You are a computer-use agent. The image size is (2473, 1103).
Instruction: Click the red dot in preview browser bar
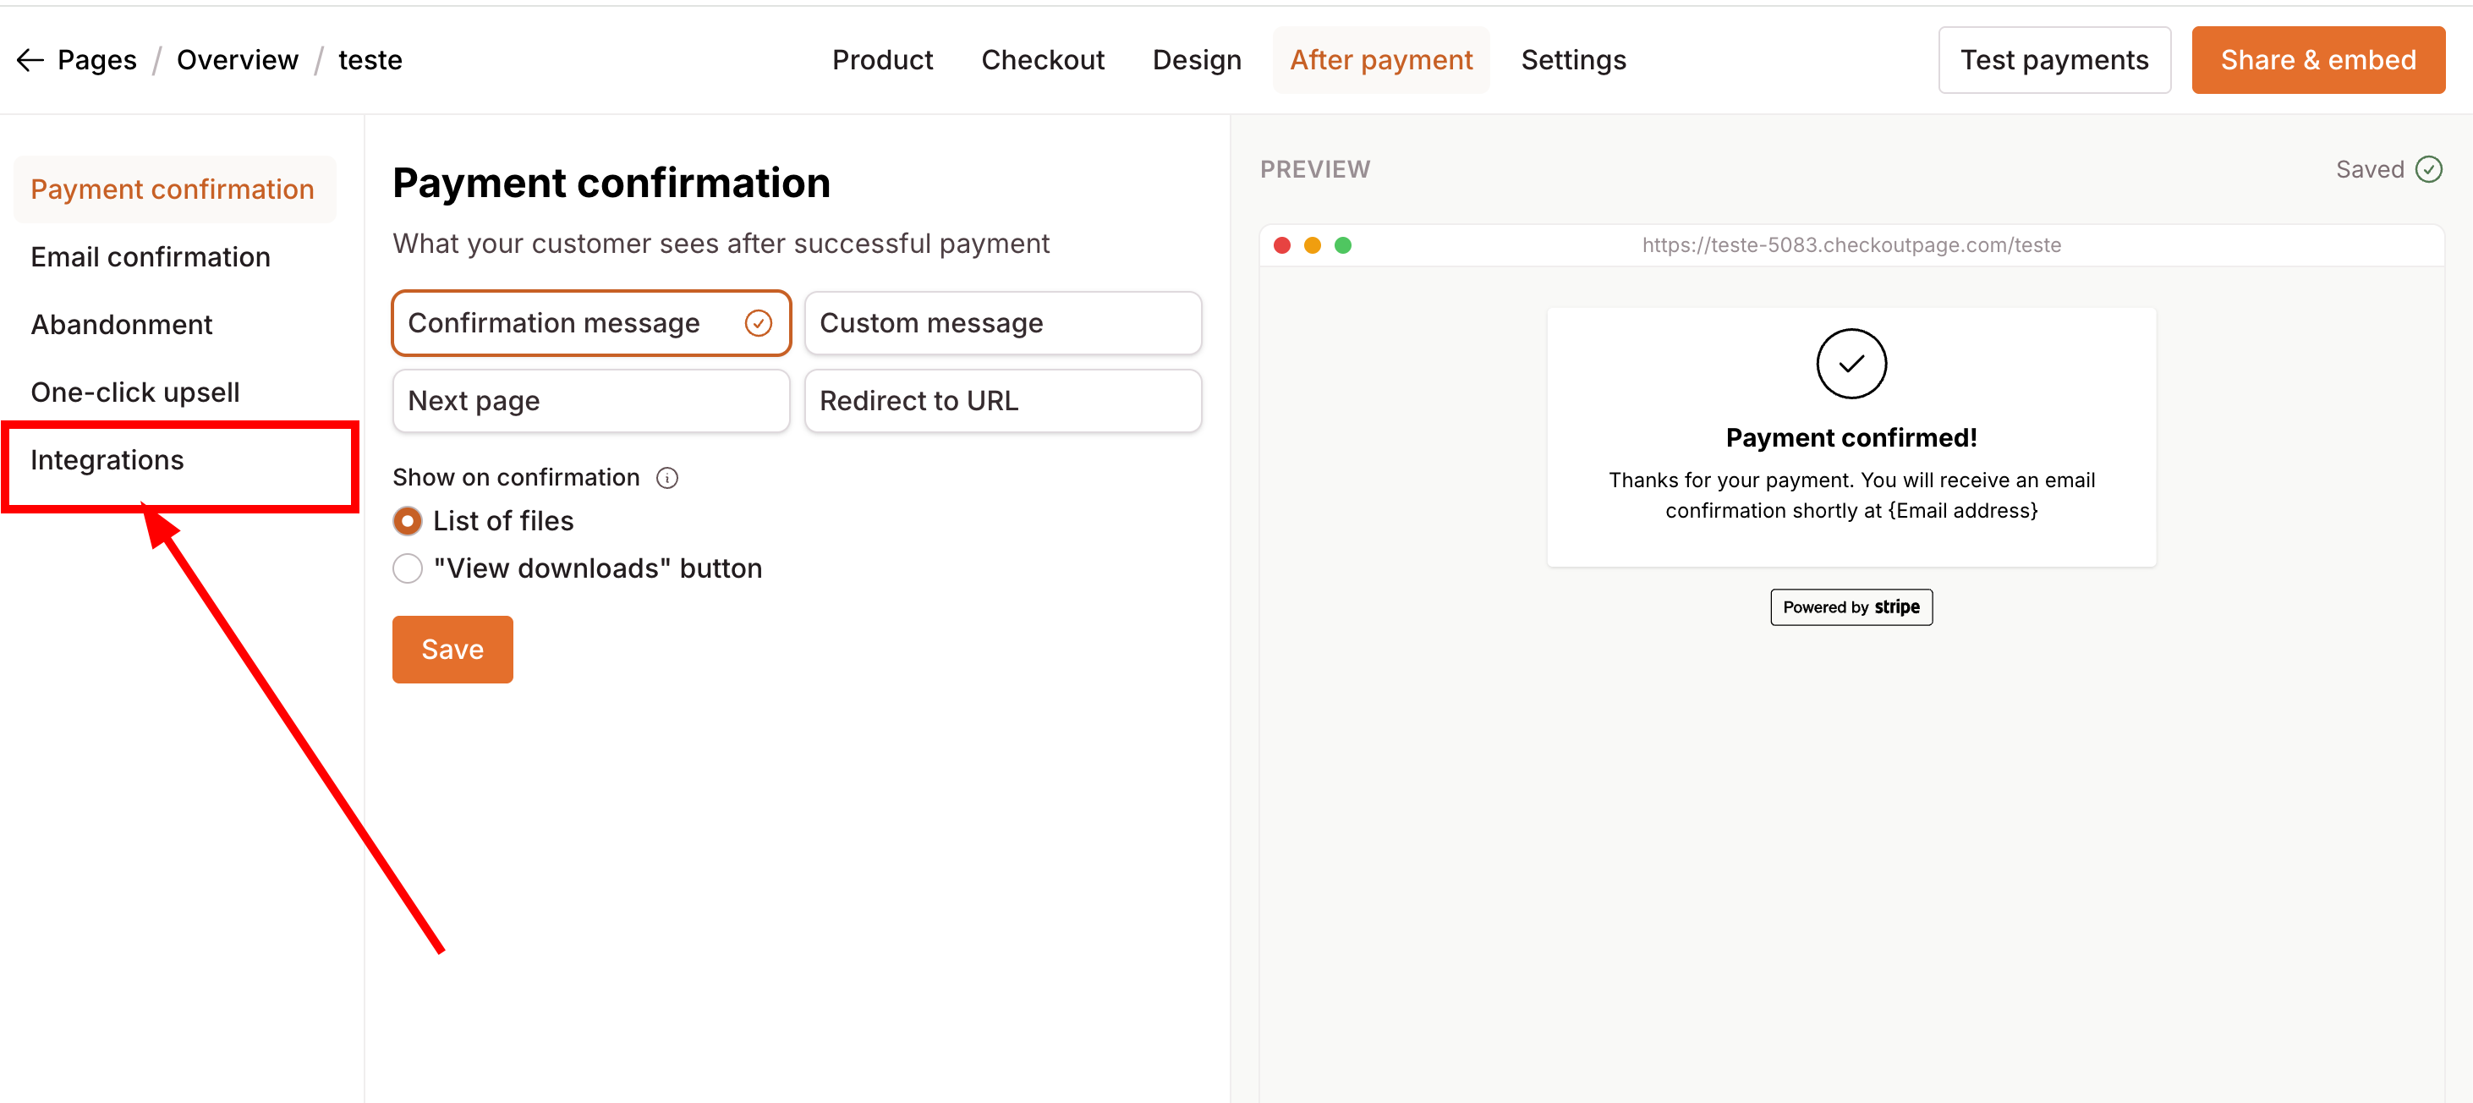point(1281,246)
